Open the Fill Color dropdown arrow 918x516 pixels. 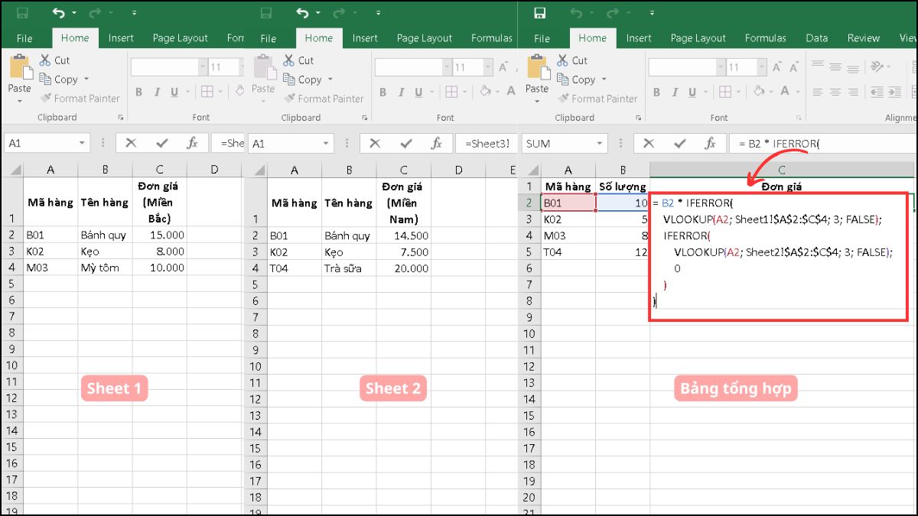[x=772, y=92]
